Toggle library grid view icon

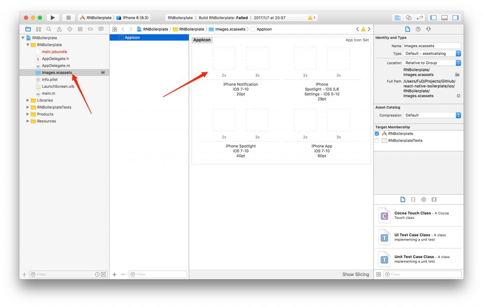pyautogui.click(x=379, y=274)
